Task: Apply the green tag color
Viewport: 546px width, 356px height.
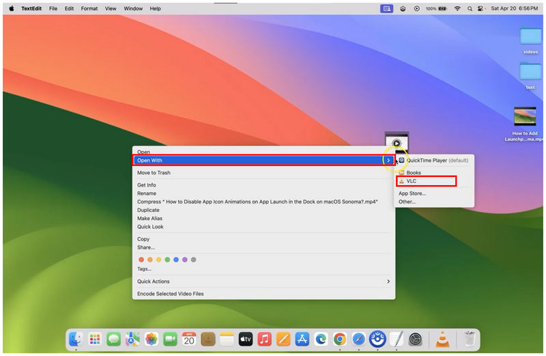Action: click(167, 260)
